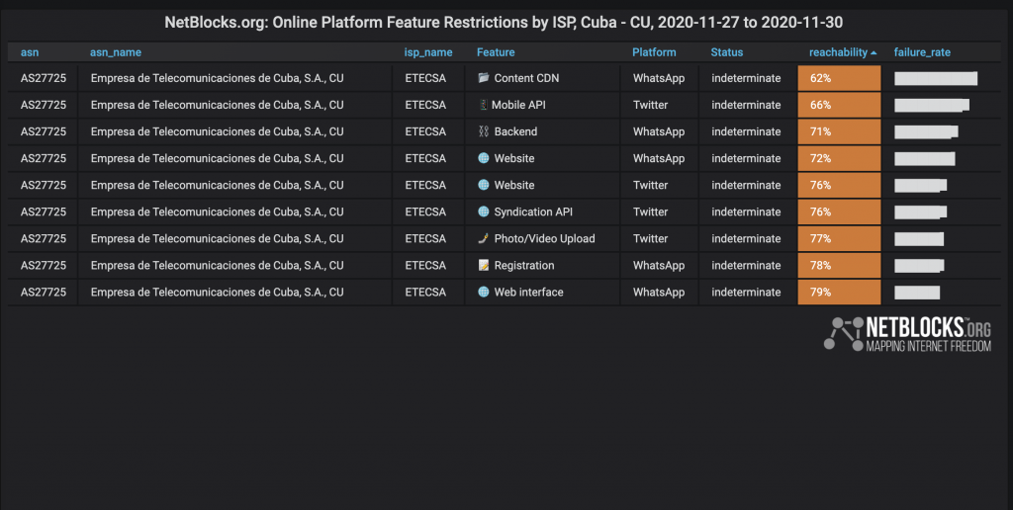The width and height of the screenshot is (1013, 510).
Task: Click globe icon beside Web interface
Action: [x=483, y=292]
